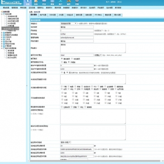This screenshot has width=164, height=164.
Task: Check the 0点 hour checkbox
Action: tap(62, 93)
